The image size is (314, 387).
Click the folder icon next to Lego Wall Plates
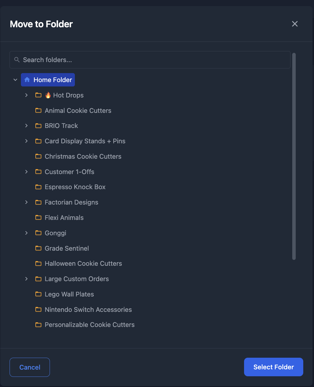38,294
